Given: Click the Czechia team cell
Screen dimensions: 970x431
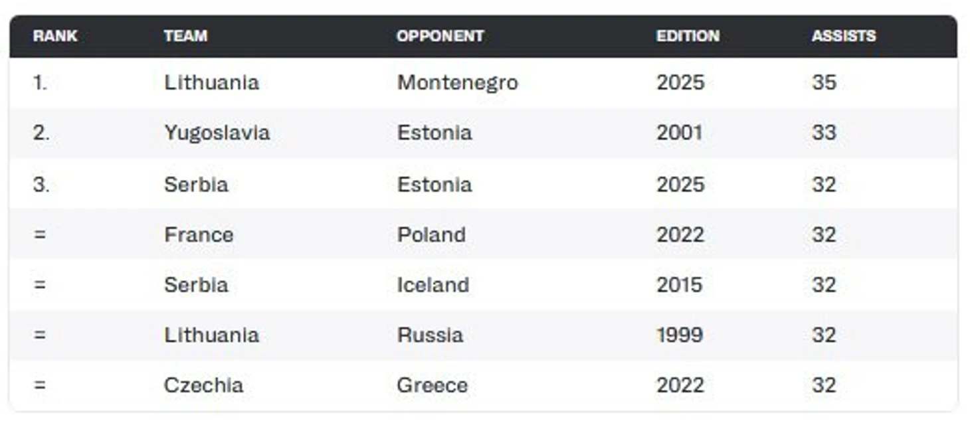Looking at the screenshot, I should pyautogui.click(x=203, y=385).
